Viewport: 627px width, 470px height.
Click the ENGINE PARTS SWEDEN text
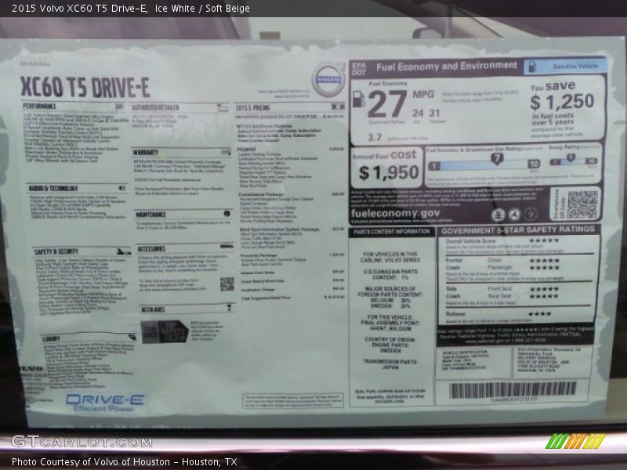390,348
